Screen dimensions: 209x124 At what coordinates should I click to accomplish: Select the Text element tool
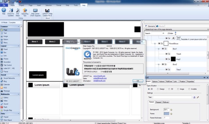tap(10, 33)
